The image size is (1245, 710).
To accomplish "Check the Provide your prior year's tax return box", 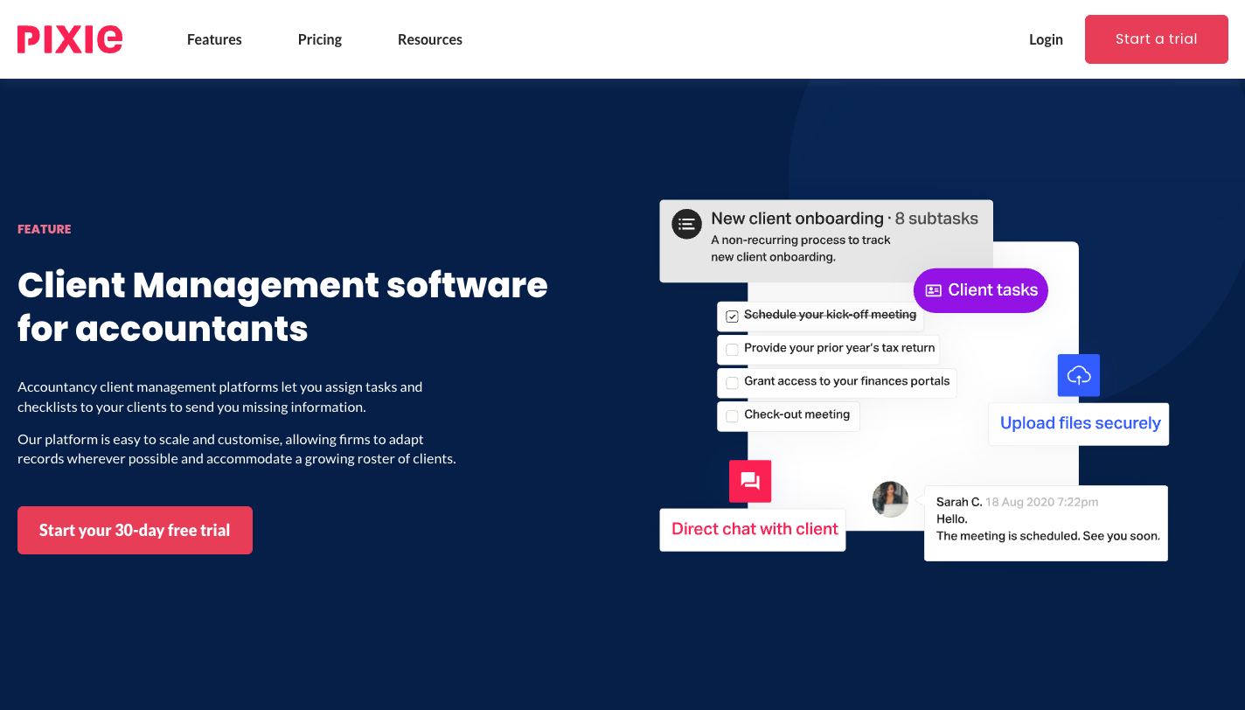I will [733, 349].
